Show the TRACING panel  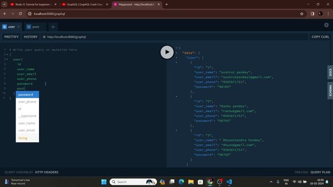point(301,172)
